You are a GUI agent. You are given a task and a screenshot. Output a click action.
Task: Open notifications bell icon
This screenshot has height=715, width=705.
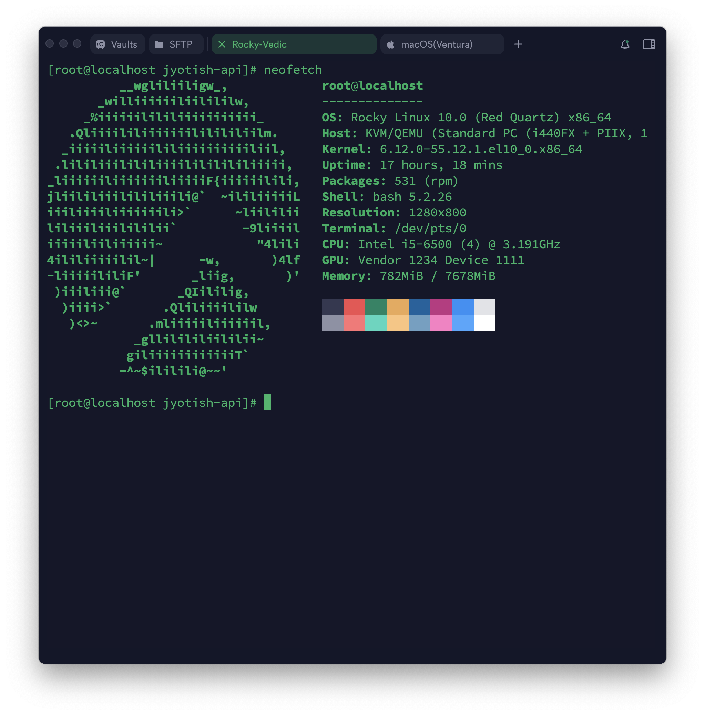[x=625, y=44]
